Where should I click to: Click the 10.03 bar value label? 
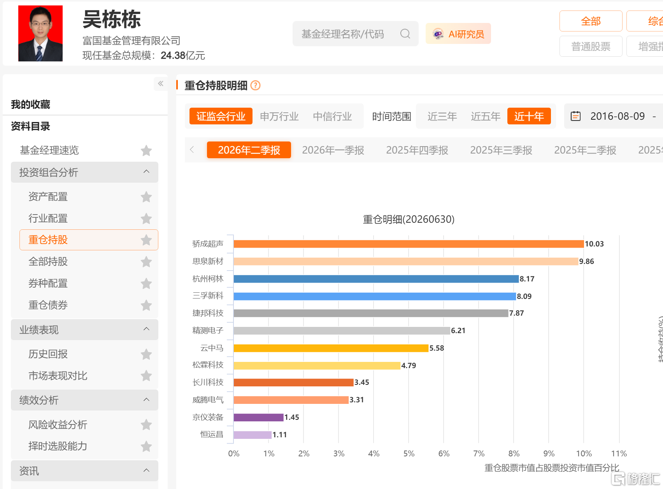(594, 244)
